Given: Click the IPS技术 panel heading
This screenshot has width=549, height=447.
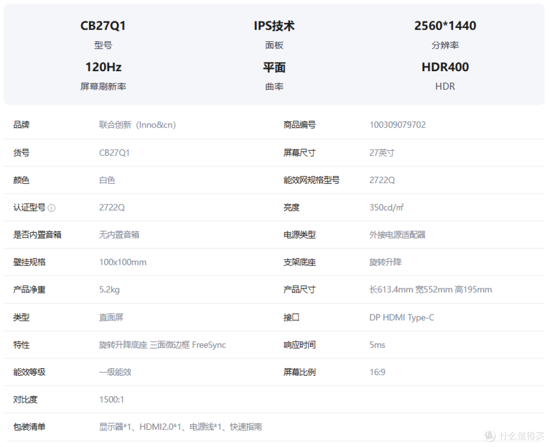Looking at the screenshot, I should tap(274, 25).
